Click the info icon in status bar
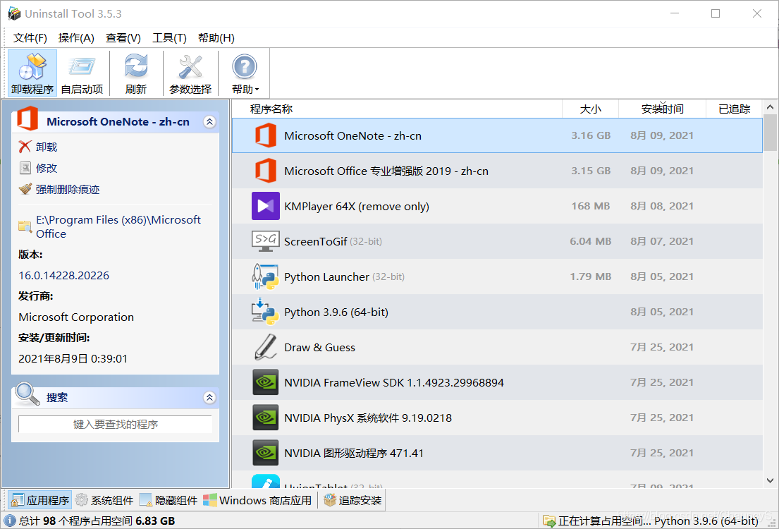Screen dimensions: 779x529 pos(9,521)
